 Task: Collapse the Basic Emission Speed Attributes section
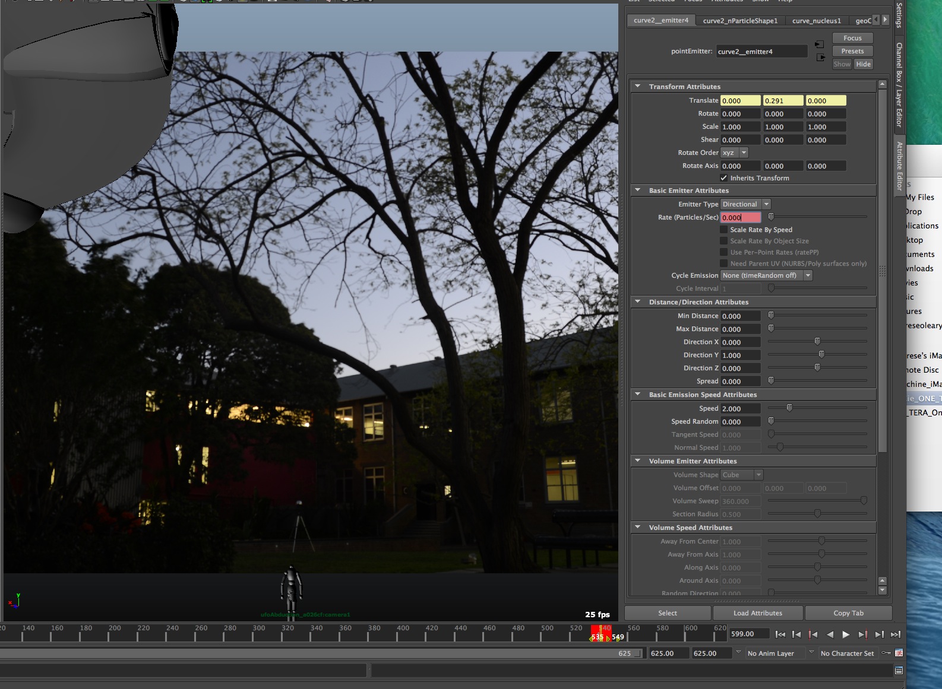pyautogui.click(x=638, y=395)
